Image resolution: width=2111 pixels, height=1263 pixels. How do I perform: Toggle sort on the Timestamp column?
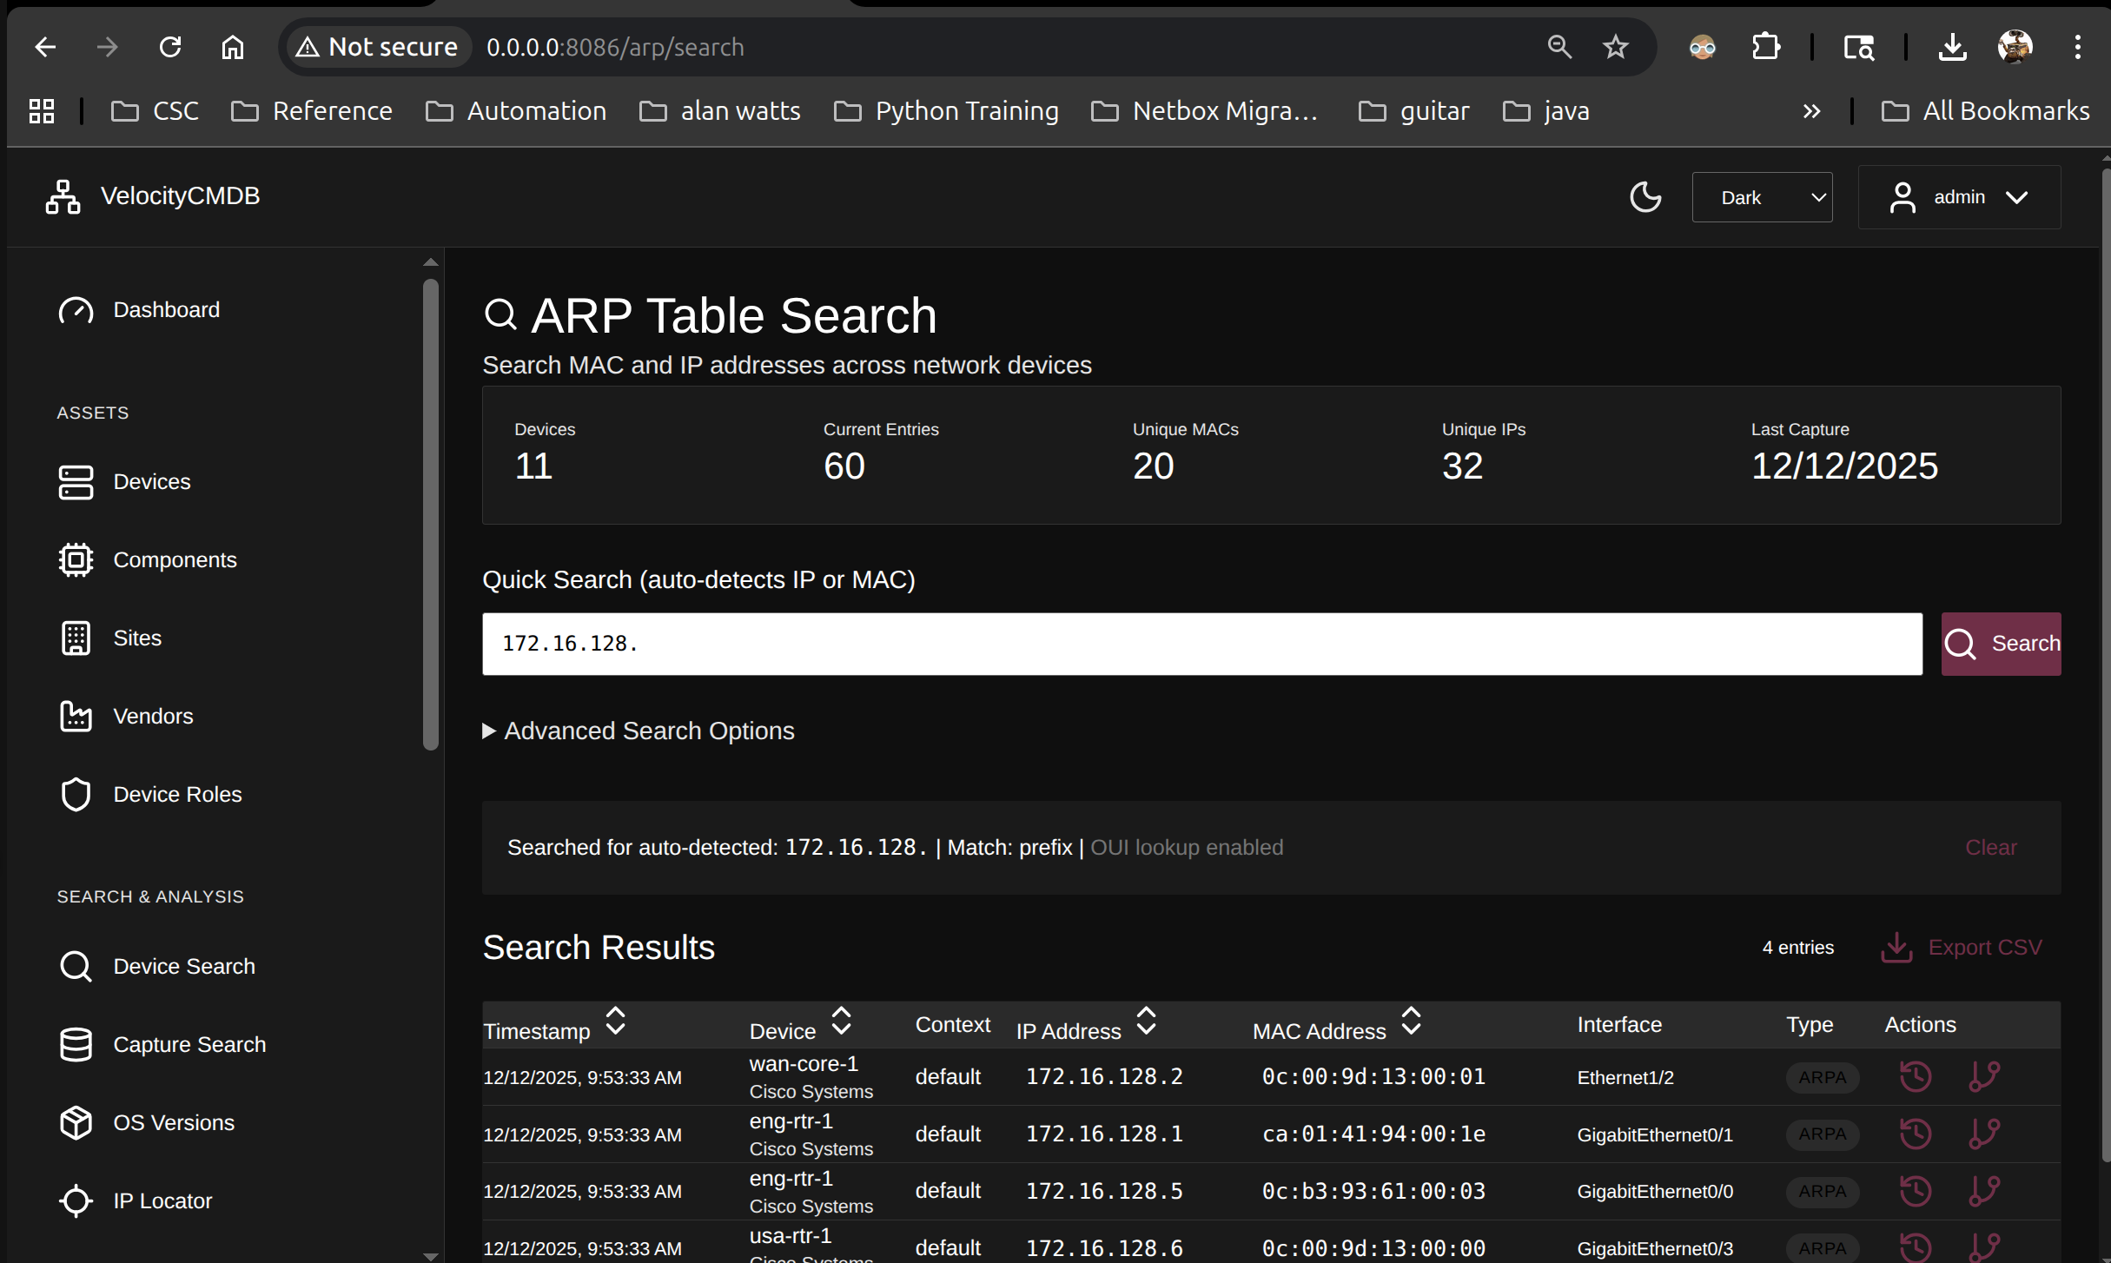coord(615,1022)
